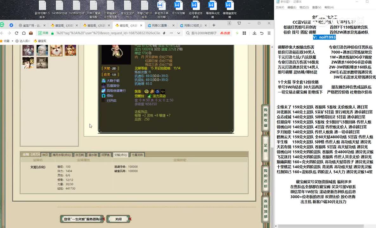Select the 白玉鸵 mount tab
This screenshot has width=376, height=228.
[80, 155]
